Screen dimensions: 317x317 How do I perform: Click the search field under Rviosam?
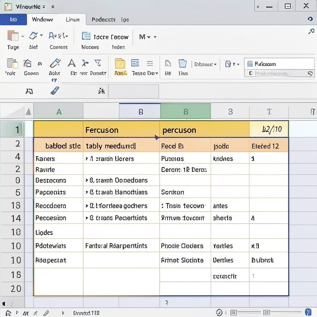tap(279, 73)
